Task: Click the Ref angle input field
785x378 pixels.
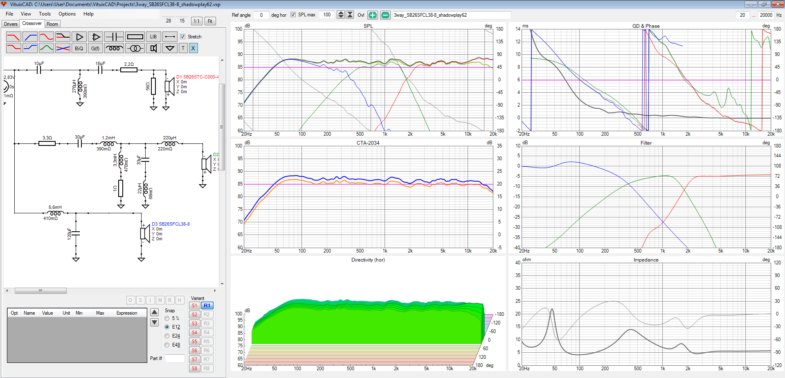Action: click(x=261, y=15)
